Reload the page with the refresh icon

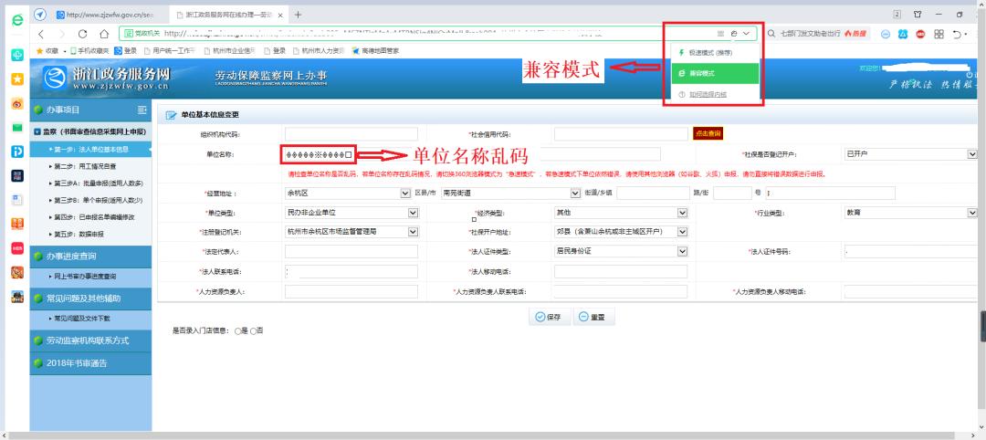tap(82, 34)
